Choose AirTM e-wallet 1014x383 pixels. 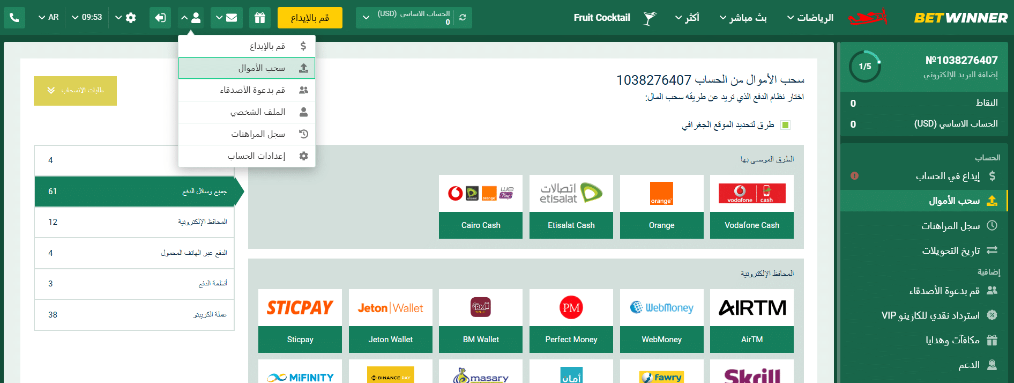click(x=752, y=321)
